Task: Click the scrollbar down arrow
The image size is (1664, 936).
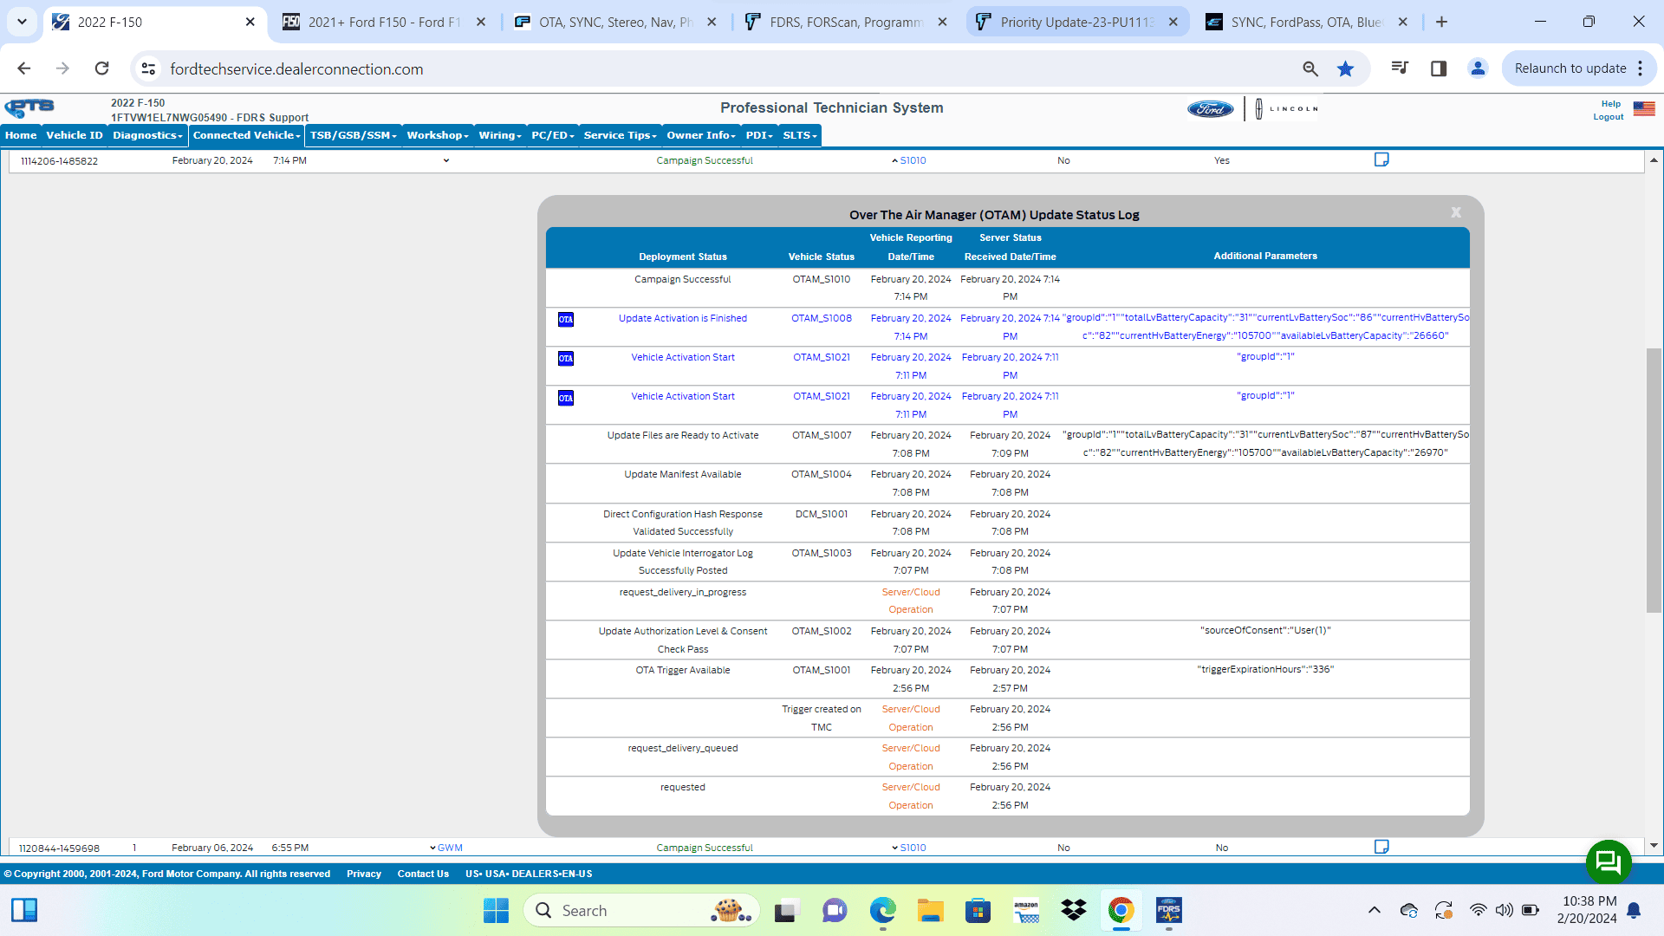Action: 1654,845
